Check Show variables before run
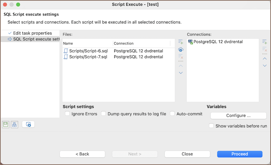Viewport: 271px width, 165px height. (211, 126)
